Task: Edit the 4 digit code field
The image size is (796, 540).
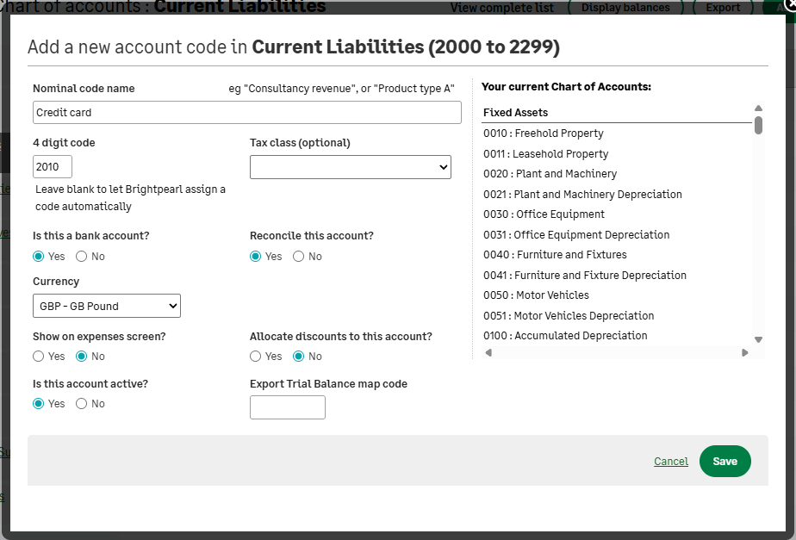Action: click(x=53, y=166)
